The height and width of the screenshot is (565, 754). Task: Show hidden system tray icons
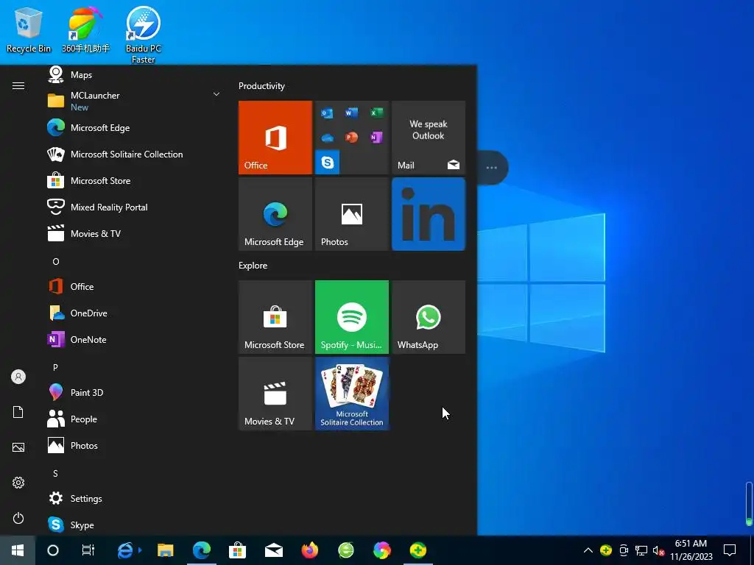point(588,550)
